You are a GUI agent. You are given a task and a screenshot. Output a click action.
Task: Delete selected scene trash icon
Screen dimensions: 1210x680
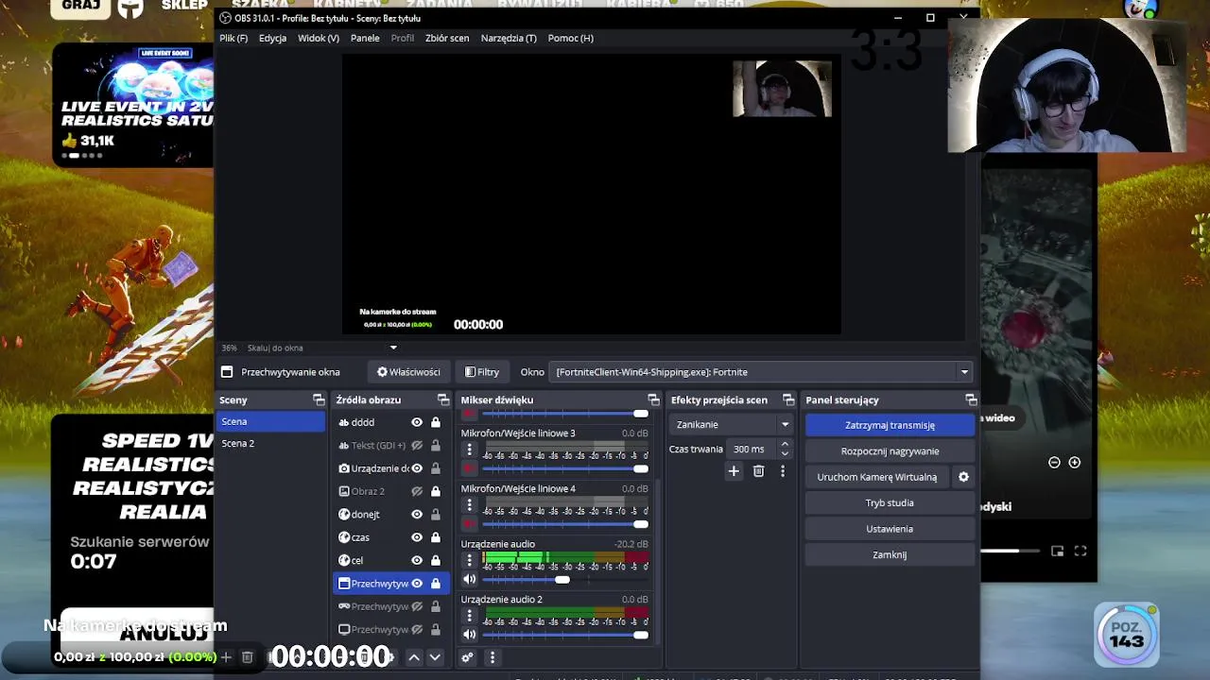pyautogui.click(x=247, y=657)
